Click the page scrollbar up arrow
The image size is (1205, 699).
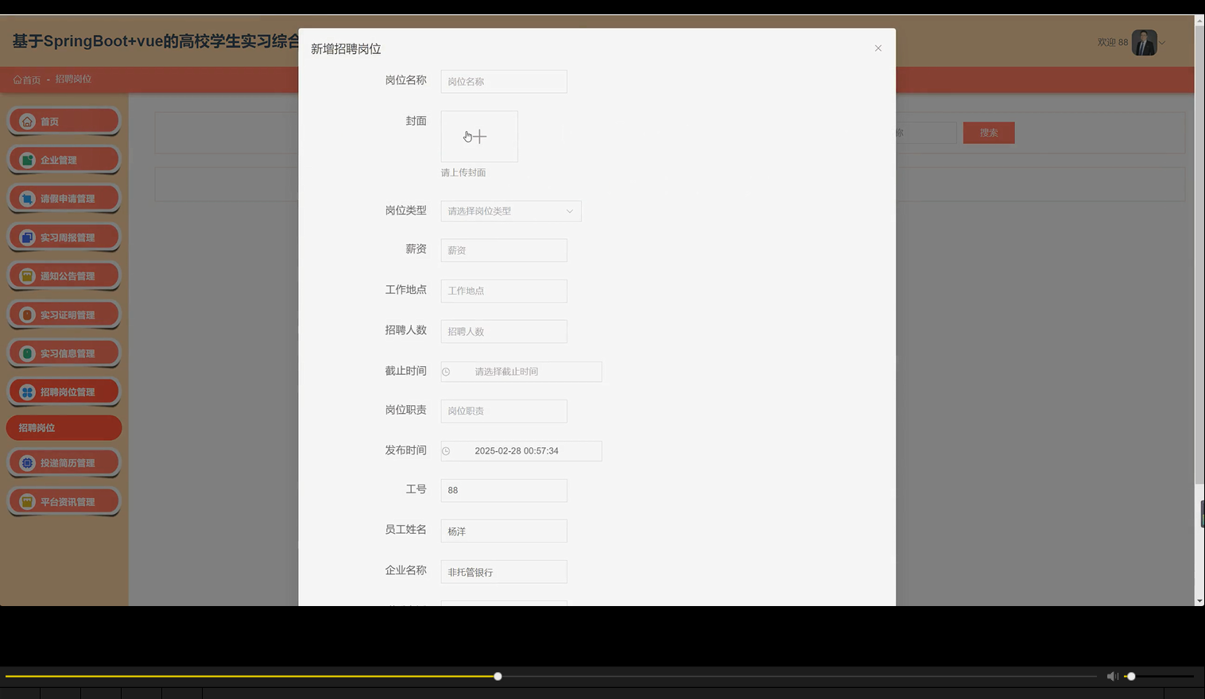pos(1199,21)
